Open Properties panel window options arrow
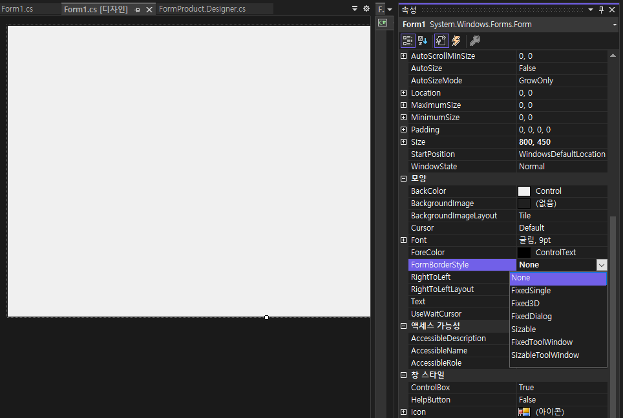Image resolution: width=623 pixels, height=418 pixels. tap(591, 10)
